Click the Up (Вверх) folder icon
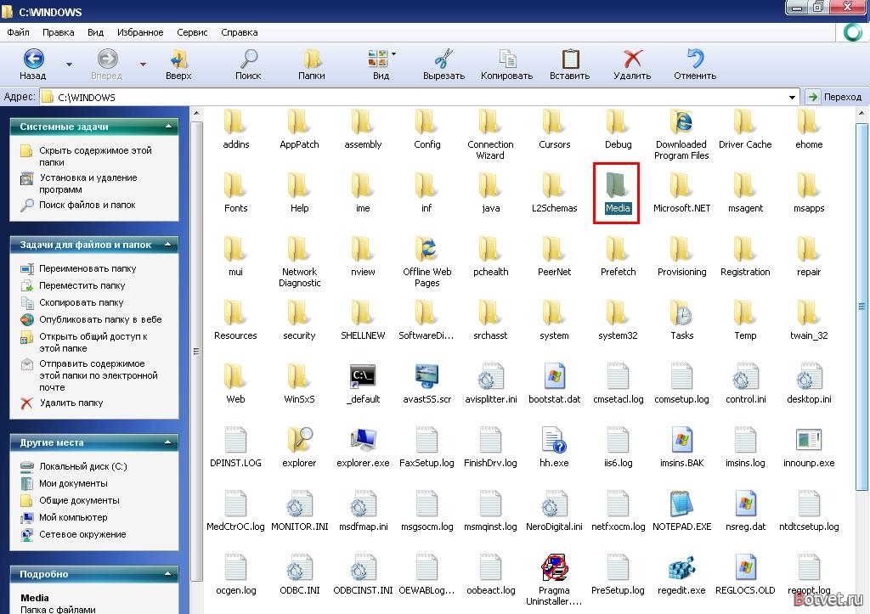Viewport: 870px width, 614px height. [178, 59]
